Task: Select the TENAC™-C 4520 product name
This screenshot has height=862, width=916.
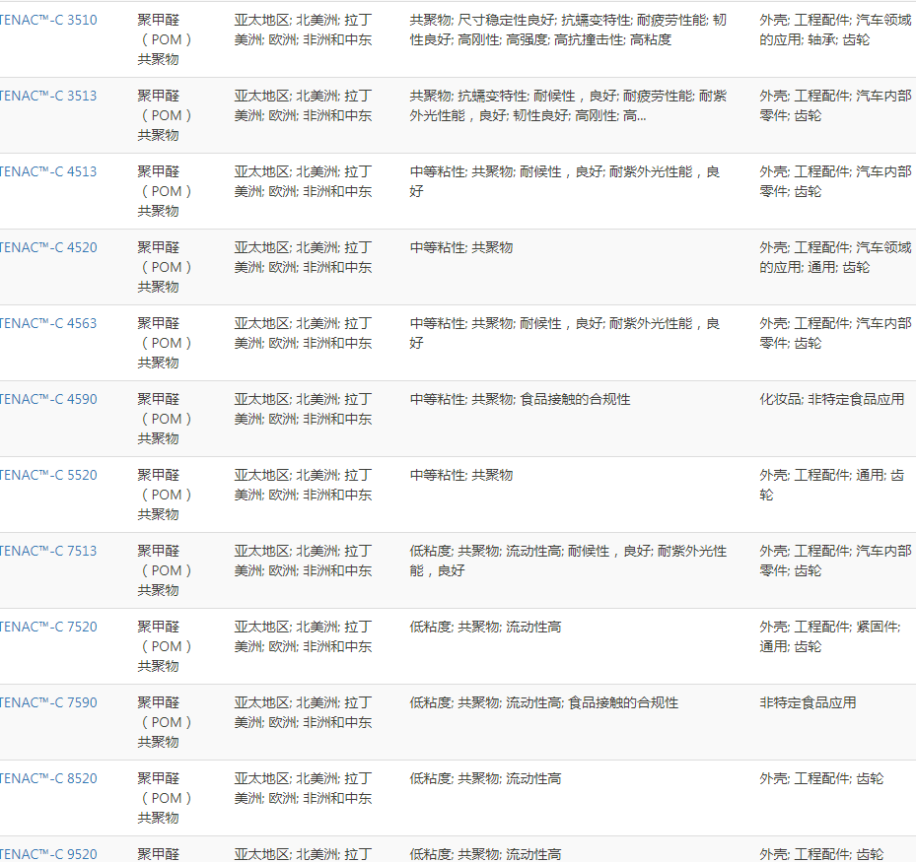Action: coord(48,247)
